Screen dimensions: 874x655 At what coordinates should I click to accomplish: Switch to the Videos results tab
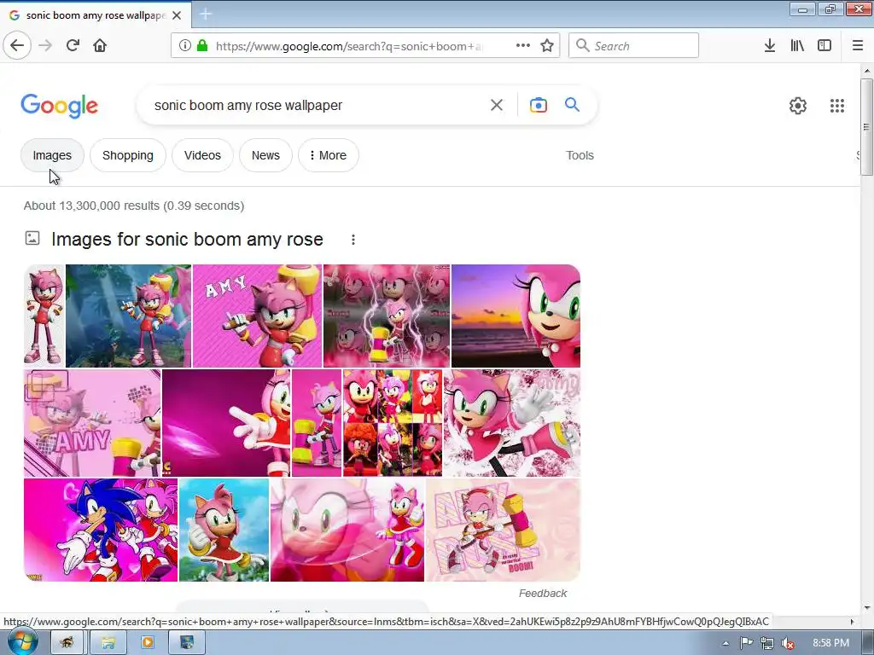click(x=202, y=155)
